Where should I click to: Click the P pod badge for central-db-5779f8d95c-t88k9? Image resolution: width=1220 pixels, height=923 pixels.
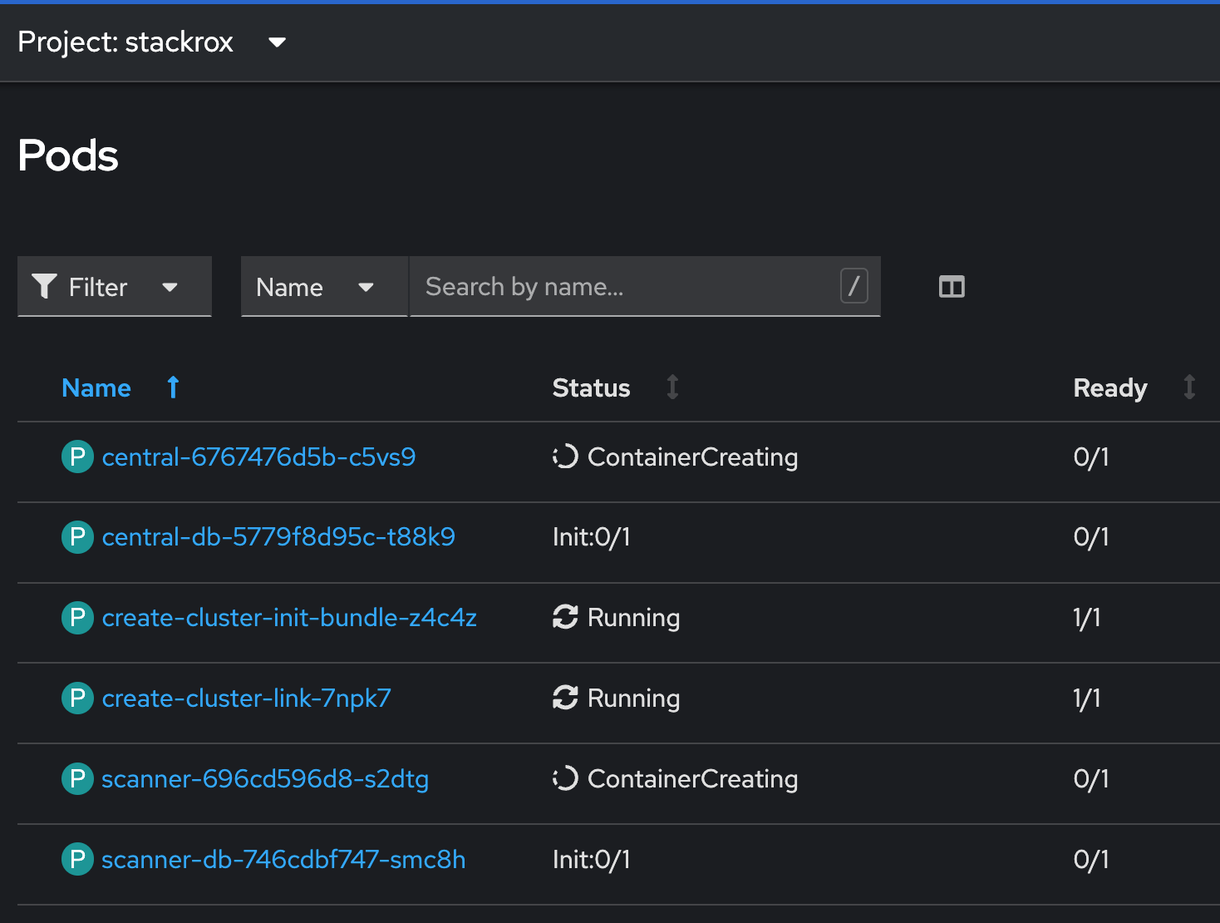point(77,537)
